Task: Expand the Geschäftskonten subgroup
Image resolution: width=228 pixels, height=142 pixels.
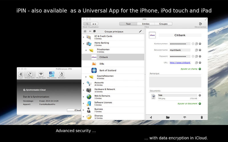Action: point(86,77)
